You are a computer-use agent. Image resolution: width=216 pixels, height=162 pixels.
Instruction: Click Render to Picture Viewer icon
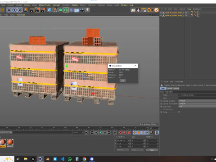pyautogui.click(x=37, y=10)
